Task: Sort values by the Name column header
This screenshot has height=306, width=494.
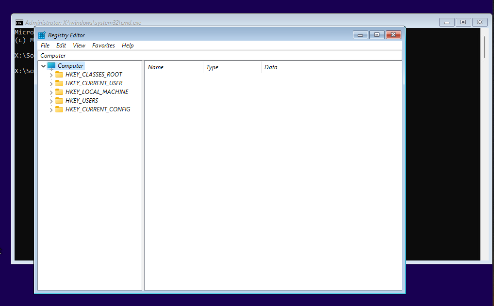Action: coord(174,67)
